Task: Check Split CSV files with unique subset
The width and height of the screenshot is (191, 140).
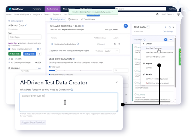Action: click(x=50, y=51)
